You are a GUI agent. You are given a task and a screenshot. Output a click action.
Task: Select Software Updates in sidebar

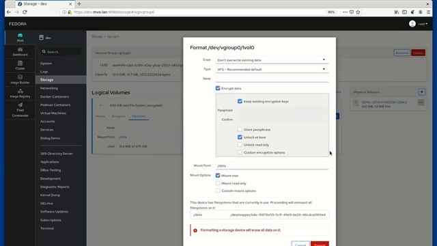54,211
